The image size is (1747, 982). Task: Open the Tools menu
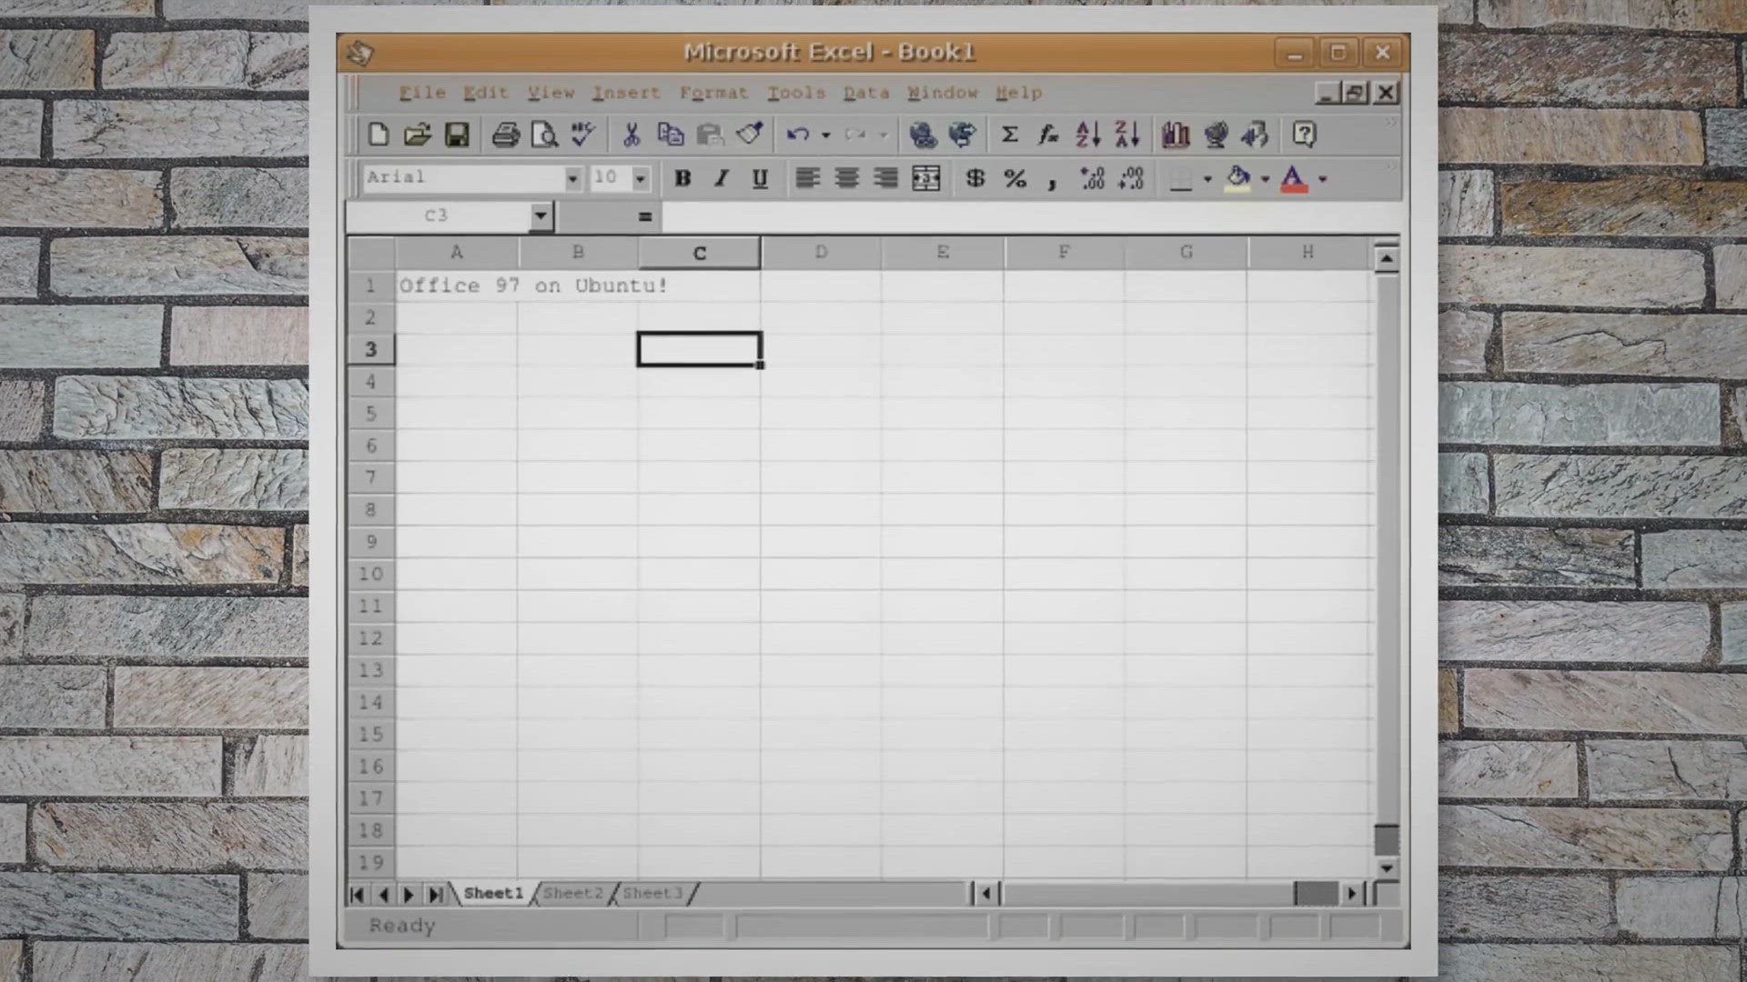[x=795, y=93]
